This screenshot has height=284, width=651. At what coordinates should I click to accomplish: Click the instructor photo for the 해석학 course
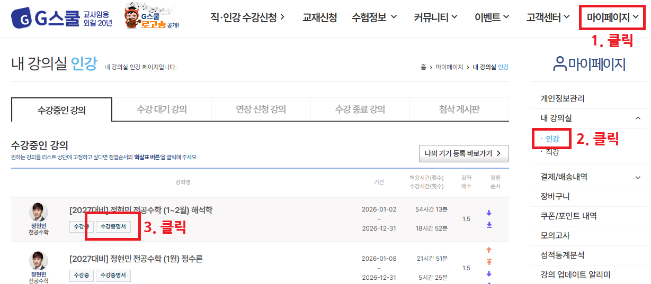coord(39,212)
